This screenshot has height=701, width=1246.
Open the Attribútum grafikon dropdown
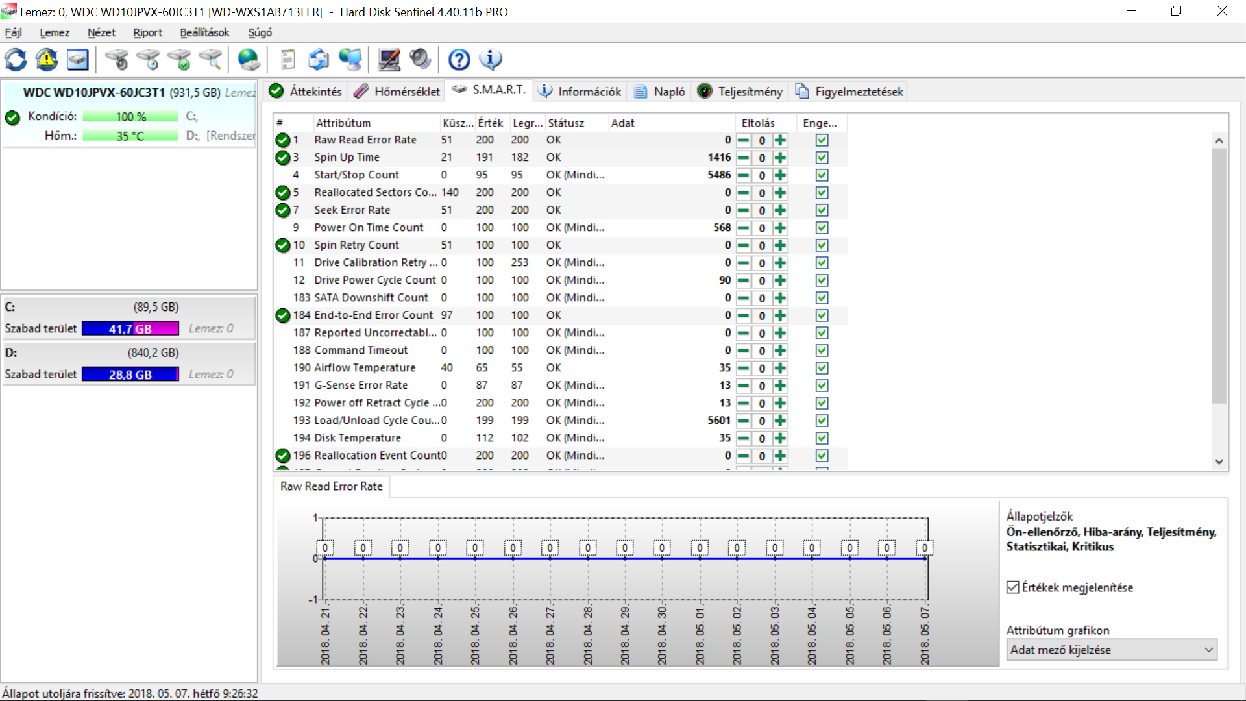tap(1112, 650)
